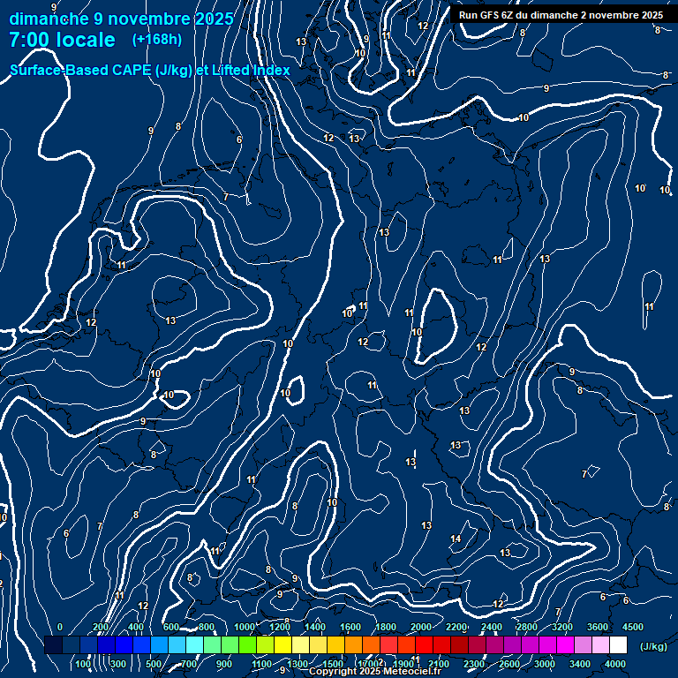The height and width of the screenshot is (678, 678).
Task: Pick the bright yellow swatch below the 1200 label
Action: pos(282,644)
